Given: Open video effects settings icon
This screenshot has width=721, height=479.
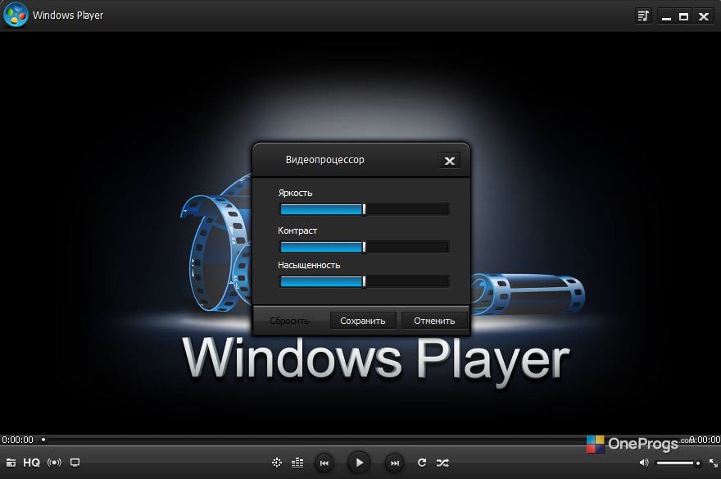Looking at the screenshot, I should click(x=277, y=463).
